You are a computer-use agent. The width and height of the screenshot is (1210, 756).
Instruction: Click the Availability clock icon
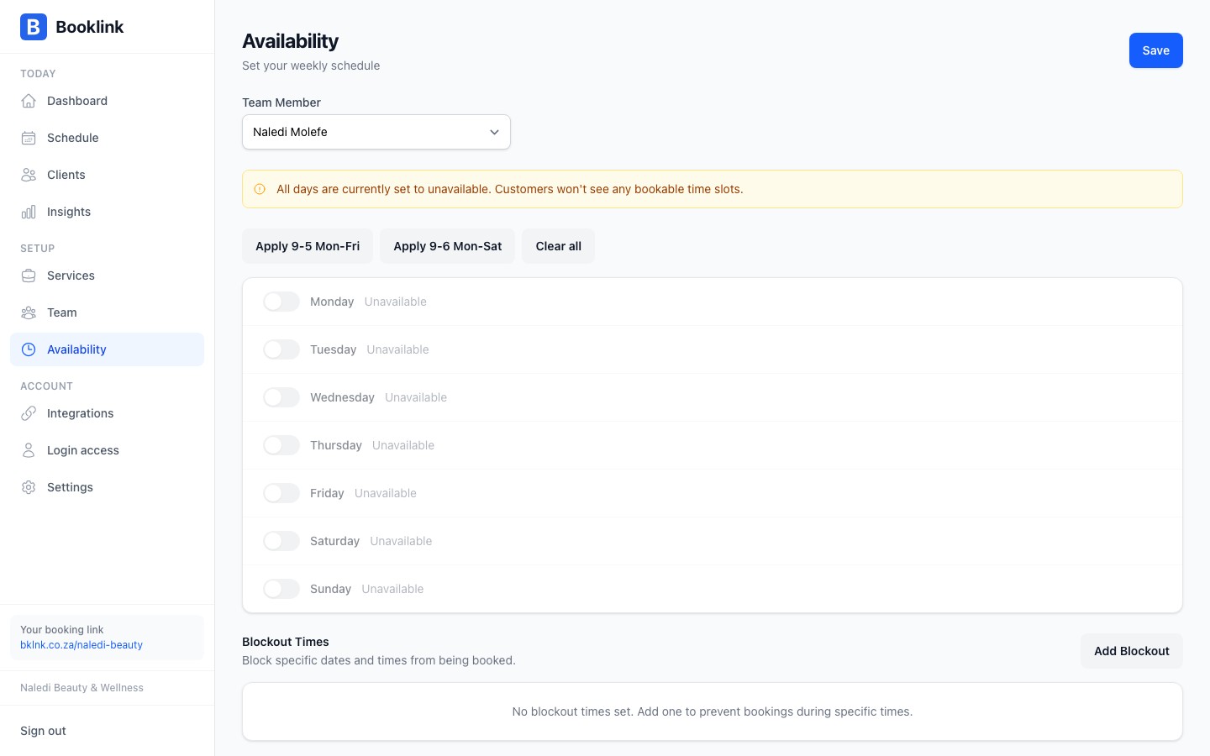(29, 349)
